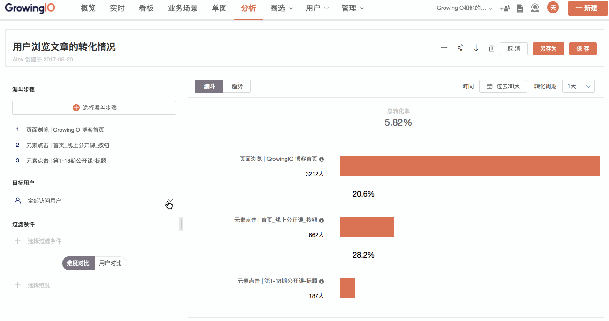The height and width of the screenshot is (321, 609).
Task: Open the 圈选 menu
Action: 281,8
